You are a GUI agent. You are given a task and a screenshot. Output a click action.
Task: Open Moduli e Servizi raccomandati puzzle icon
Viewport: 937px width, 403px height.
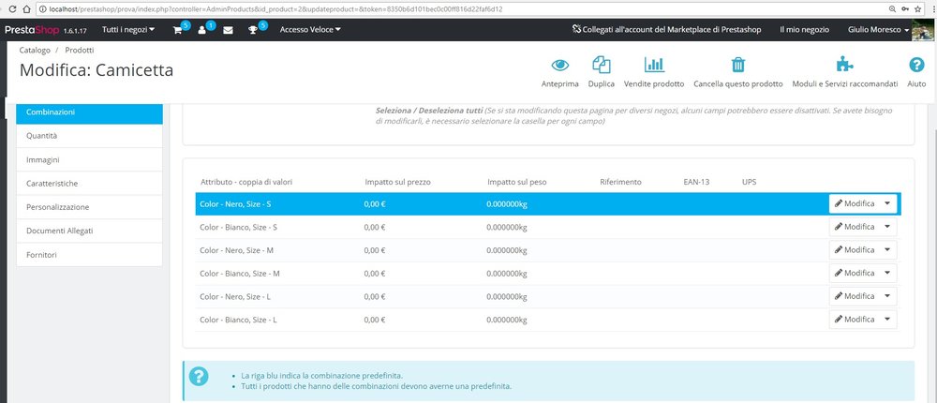click(x=844, y=65)
